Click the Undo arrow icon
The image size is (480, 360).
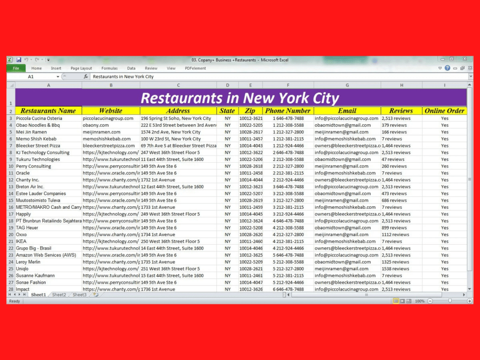click(x=26, y=60)
